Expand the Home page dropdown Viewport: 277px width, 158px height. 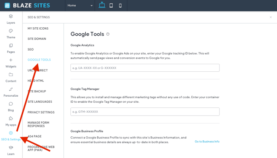click(x=80, y=6)
